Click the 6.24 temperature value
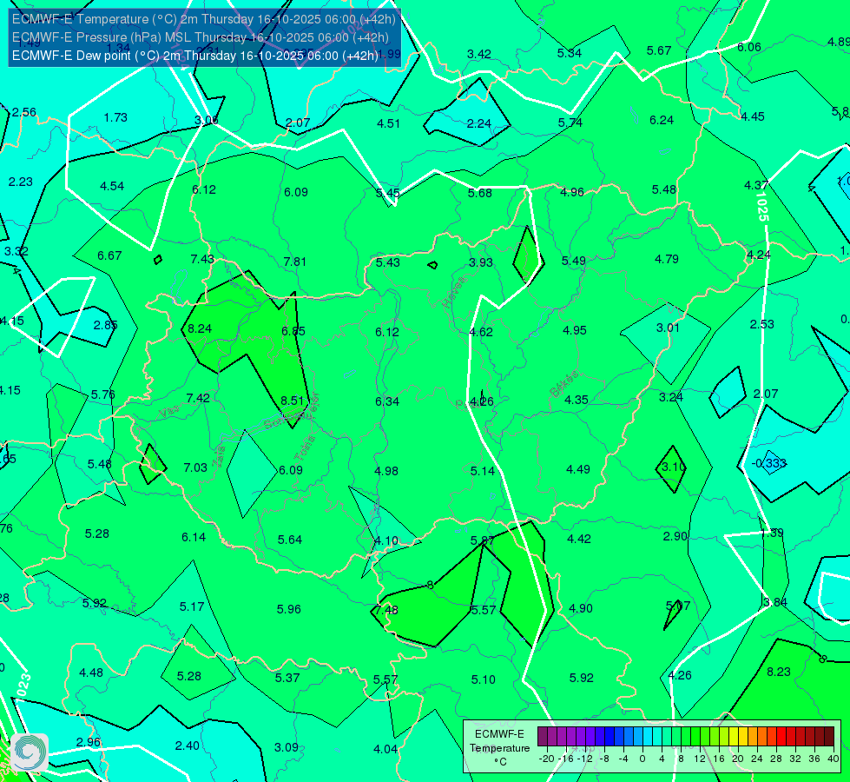The width and height of the screenshot is (850, 782). tap(662, 120)
